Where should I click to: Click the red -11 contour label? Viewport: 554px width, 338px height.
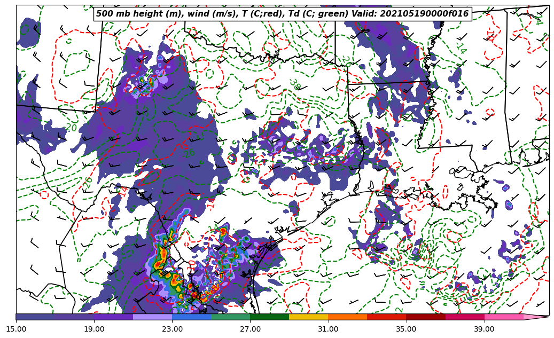click(490, 35)
